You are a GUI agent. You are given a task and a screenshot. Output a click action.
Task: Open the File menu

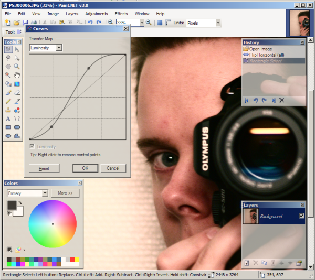(x=8, y=14)
